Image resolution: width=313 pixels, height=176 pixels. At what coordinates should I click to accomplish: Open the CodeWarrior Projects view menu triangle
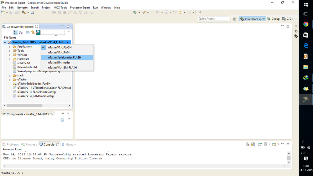[69, 32]
